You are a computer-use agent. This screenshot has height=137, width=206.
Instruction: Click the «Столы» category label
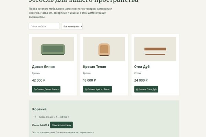137,73
